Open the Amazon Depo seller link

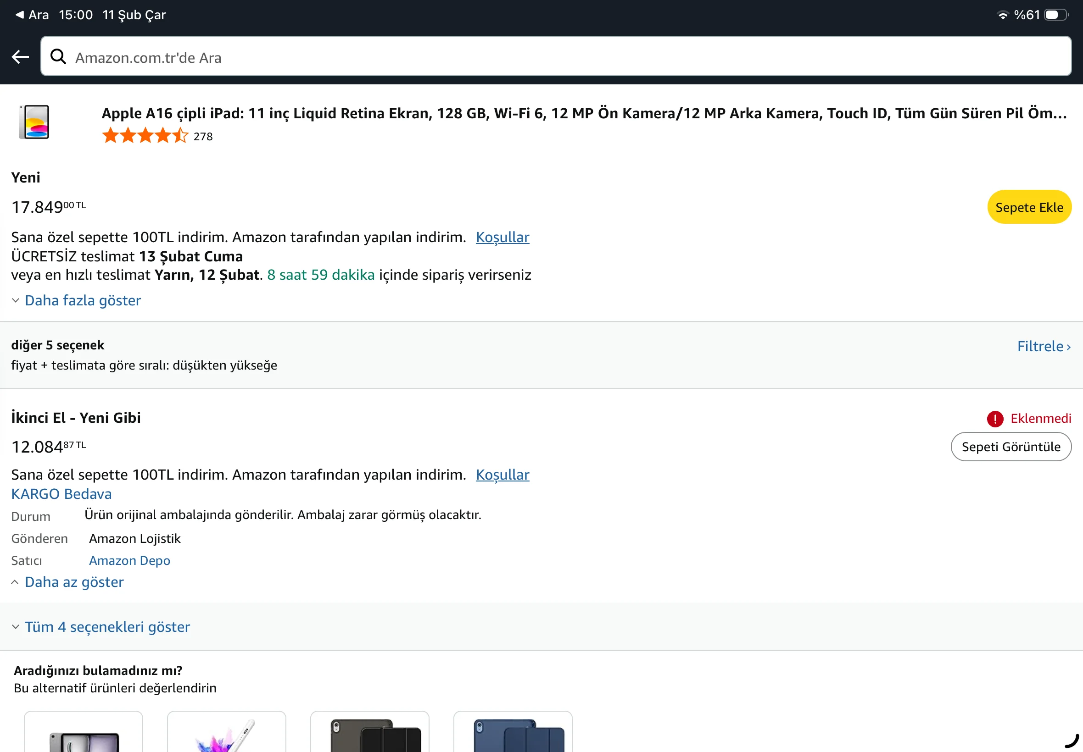click(130, 561)
